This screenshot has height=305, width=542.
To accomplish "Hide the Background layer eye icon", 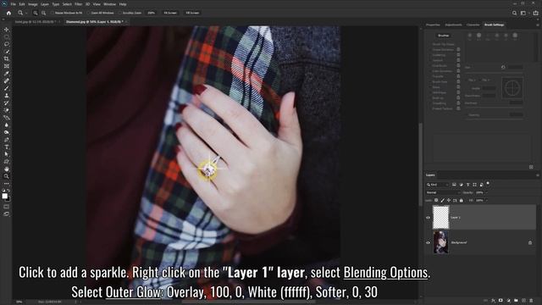I will tap(428, 243).
